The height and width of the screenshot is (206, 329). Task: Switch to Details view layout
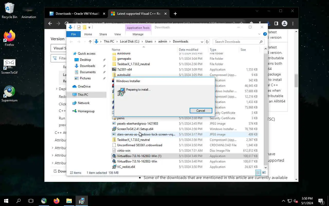click(x=258, y=173)
